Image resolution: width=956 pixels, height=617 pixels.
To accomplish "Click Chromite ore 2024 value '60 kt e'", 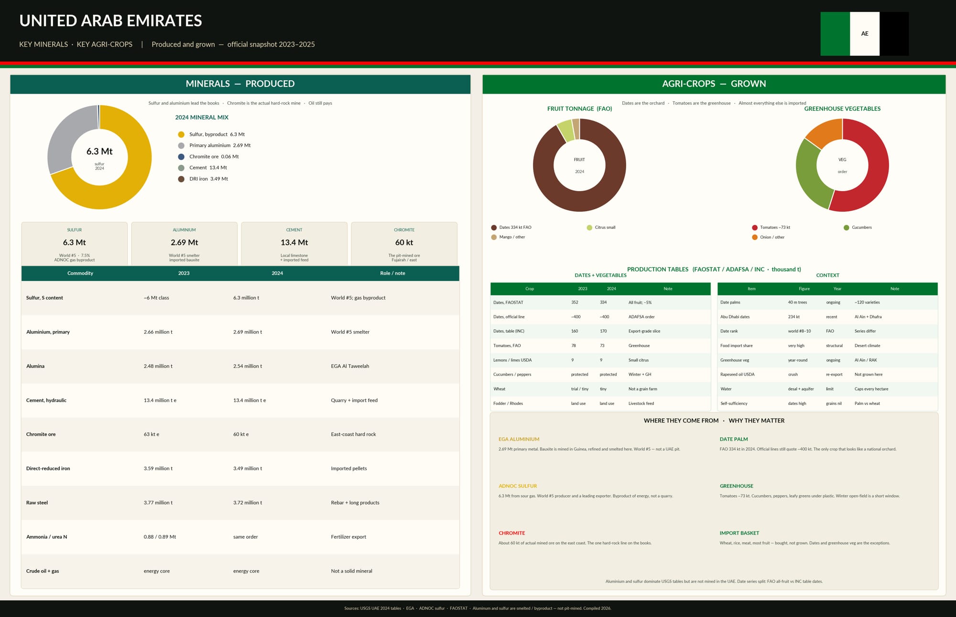I will point(241,434).
